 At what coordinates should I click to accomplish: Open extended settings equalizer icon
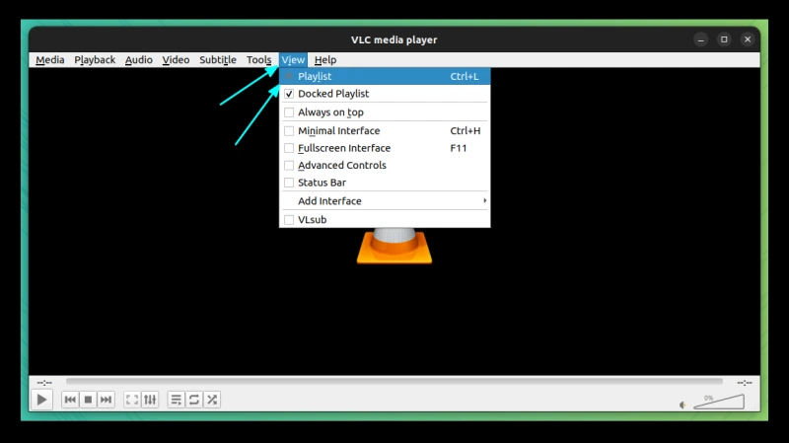coord(150,400)
